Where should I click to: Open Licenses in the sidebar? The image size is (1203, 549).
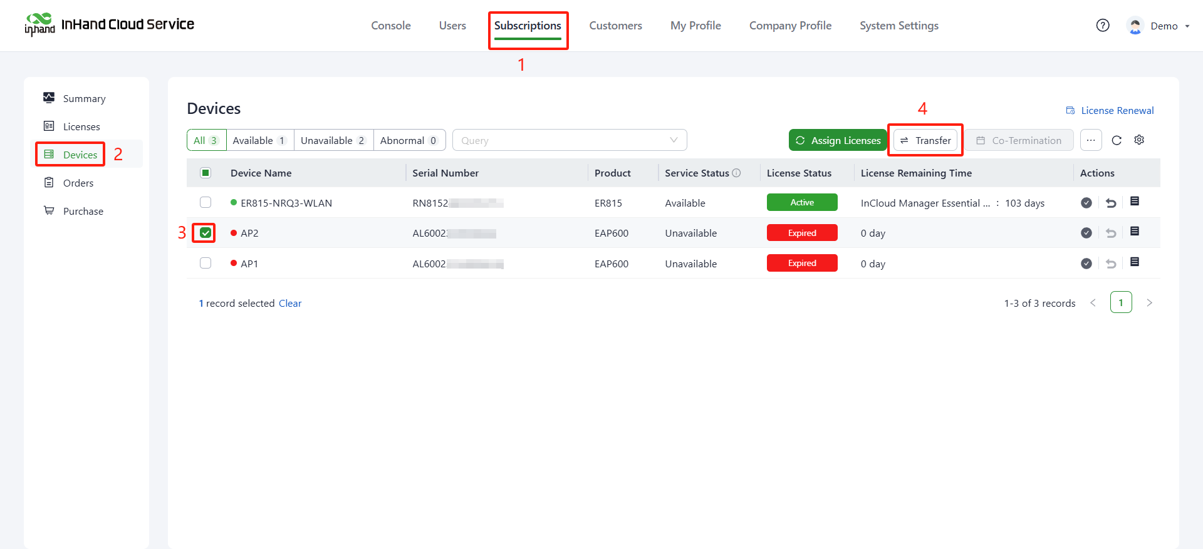[x=81, y=126]
